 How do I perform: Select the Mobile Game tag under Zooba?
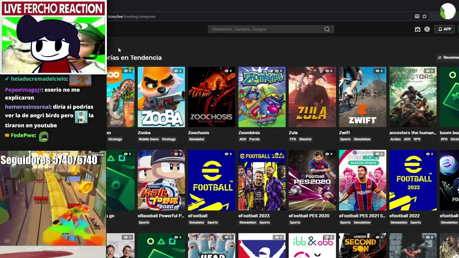[149, 139]
